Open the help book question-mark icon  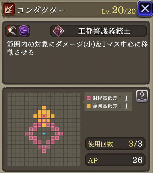coord(142,96)
